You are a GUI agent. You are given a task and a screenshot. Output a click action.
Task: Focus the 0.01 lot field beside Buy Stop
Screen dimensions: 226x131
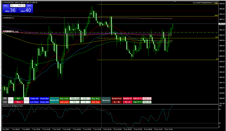point(85,98)
